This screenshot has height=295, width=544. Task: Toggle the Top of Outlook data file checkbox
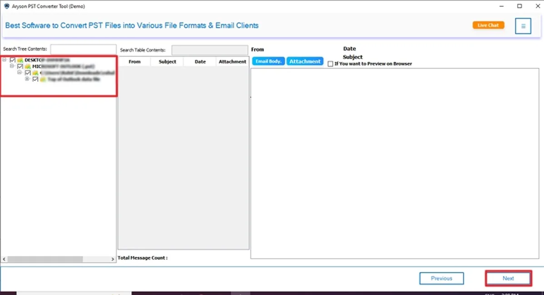[35, 79]
